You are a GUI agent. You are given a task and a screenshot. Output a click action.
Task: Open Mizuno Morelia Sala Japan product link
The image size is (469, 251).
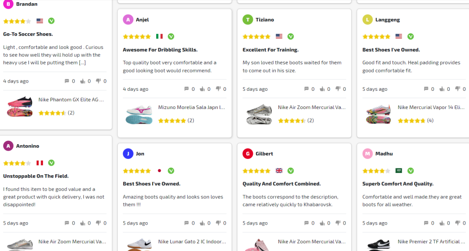click(x=191, y=108)
